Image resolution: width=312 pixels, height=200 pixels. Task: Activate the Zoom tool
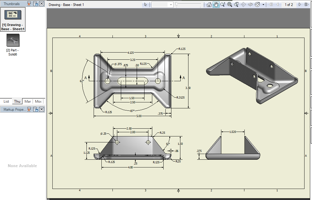(223, 4)
